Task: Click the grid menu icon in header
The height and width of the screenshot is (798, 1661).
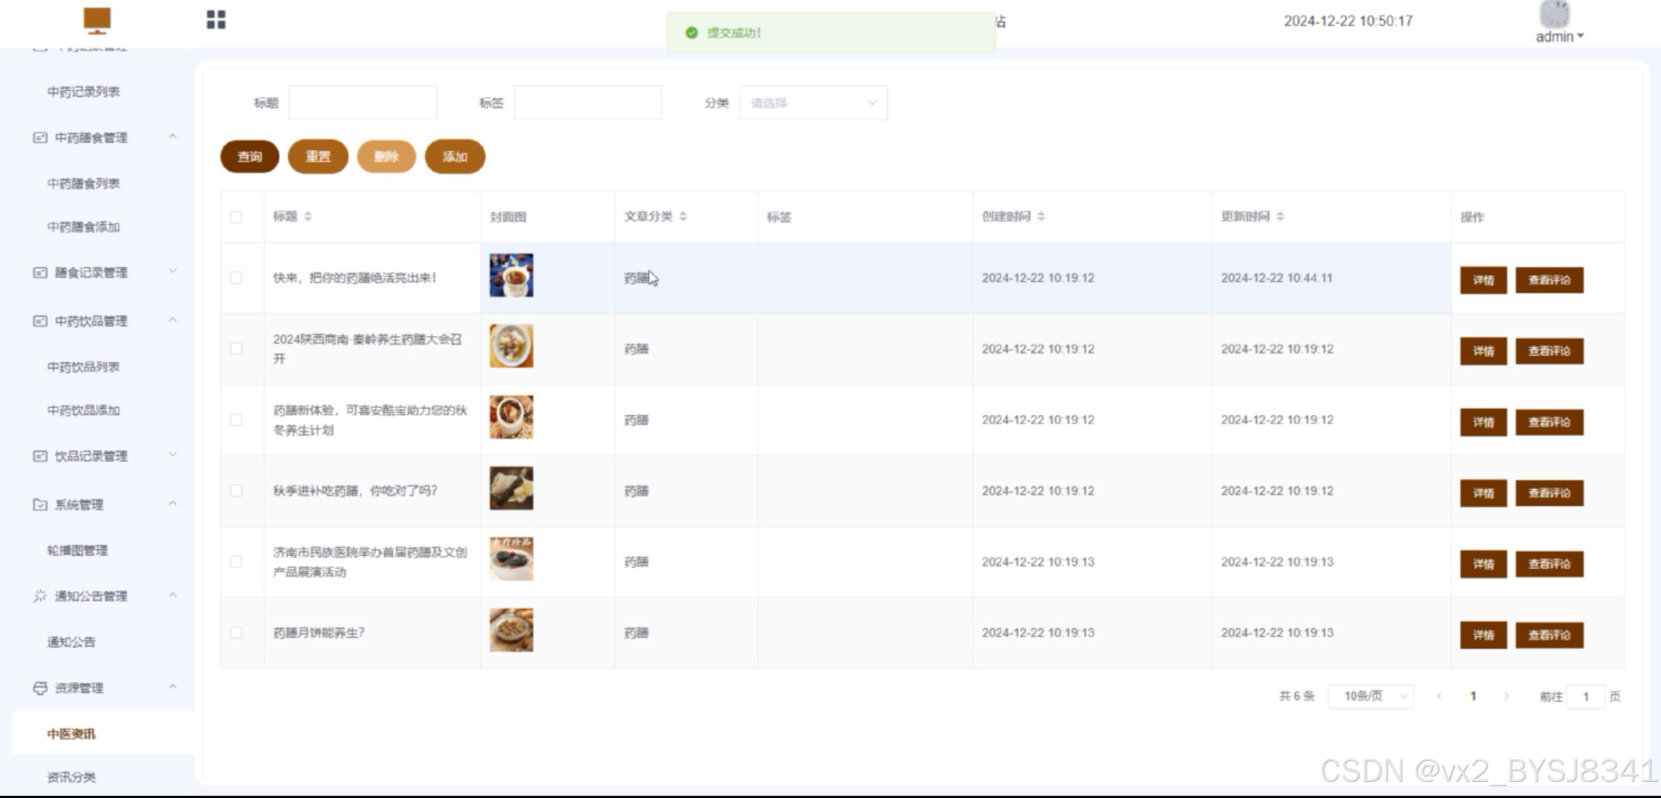Action: click(x=216, y=19)
